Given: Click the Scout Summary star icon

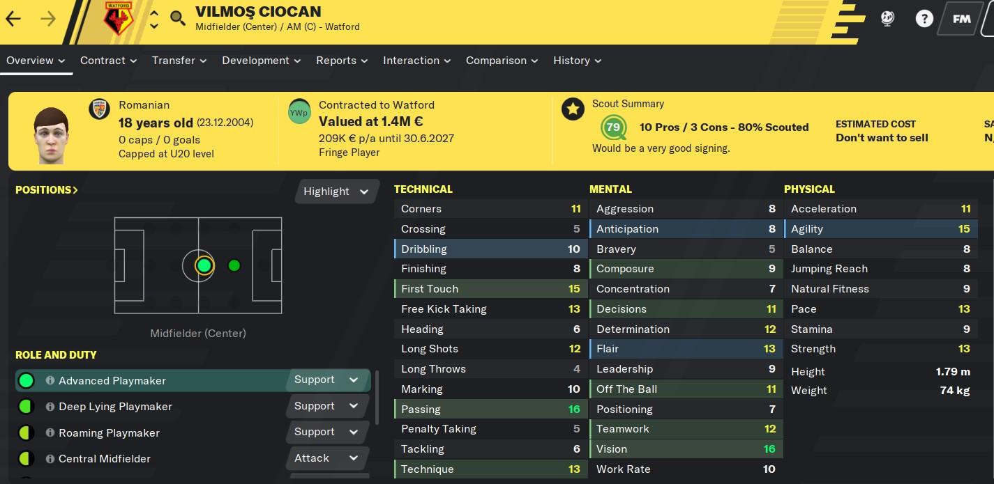Looking at the screenshot, I should pyautogui.click(x=573, y=109).
